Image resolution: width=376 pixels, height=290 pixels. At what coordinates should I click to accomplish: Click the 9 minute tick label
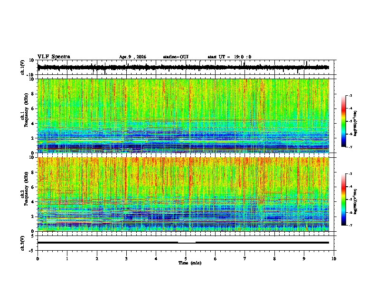click(304, 259)
